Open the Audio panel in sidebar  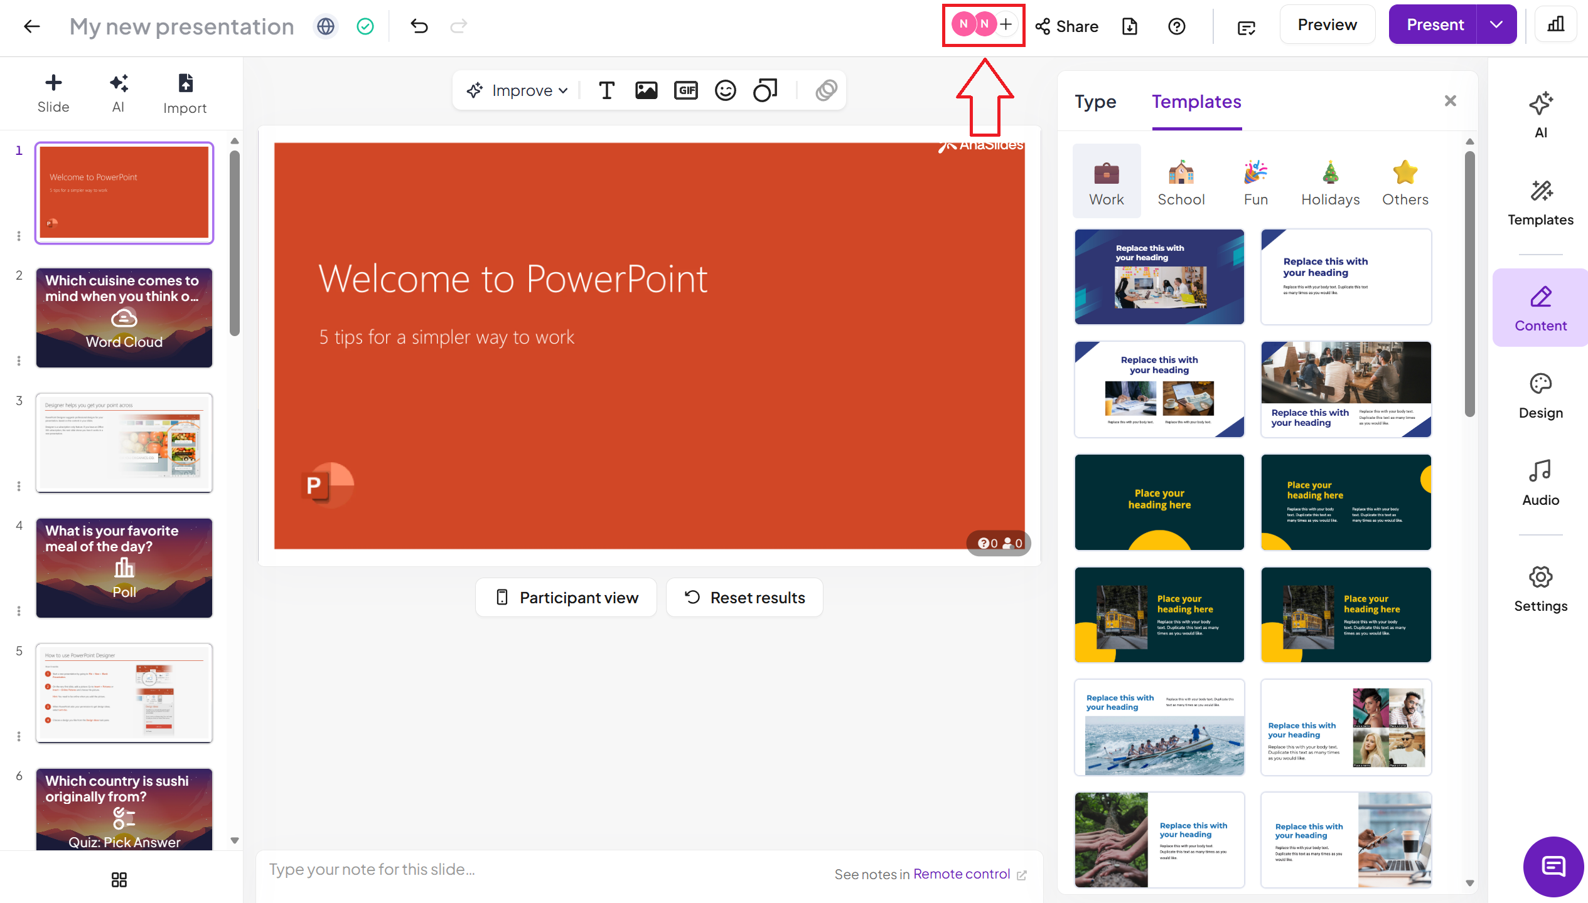(1540, 482)
